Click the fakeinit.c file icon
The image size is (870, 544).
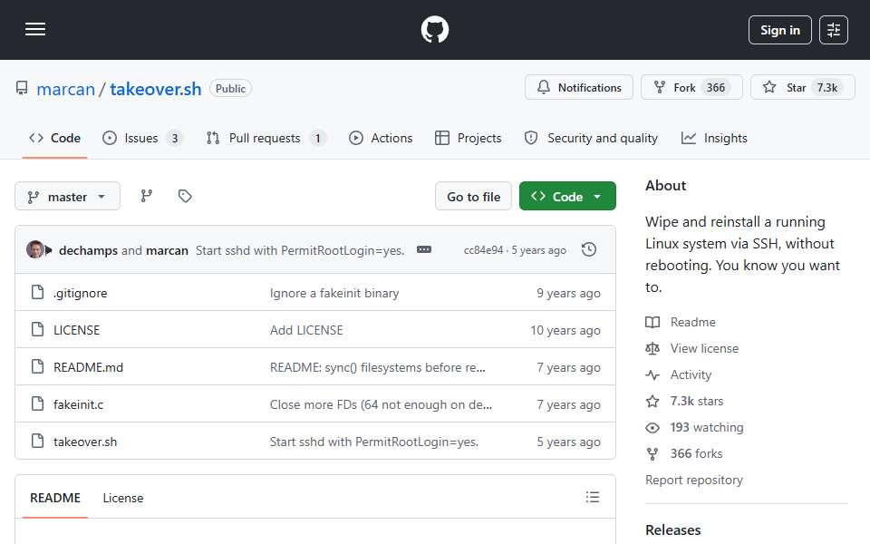pyautogui.click(x=37, y=403)
